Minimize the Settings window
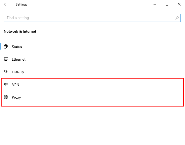This screenshot has width=185, height=145. coord(155,4)
